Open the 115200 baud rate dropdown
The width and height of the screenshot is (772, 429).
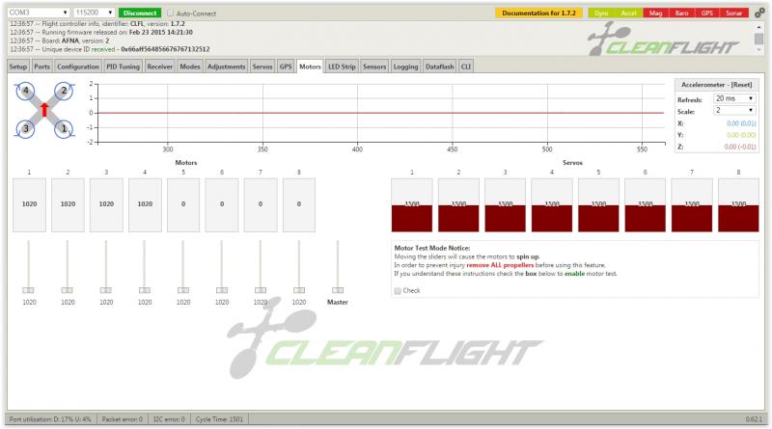click(x=94, y=13)
